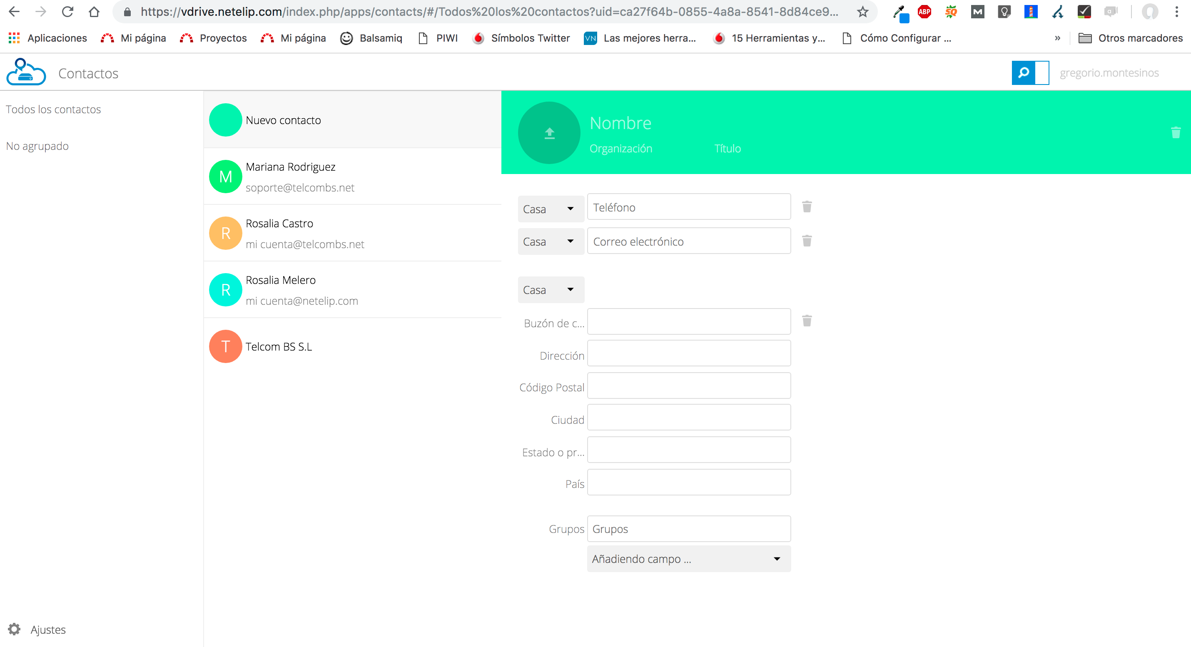Delete the contact with header trash icon
Viewport: 1191px width, 647px height.
click(1176, 133)
